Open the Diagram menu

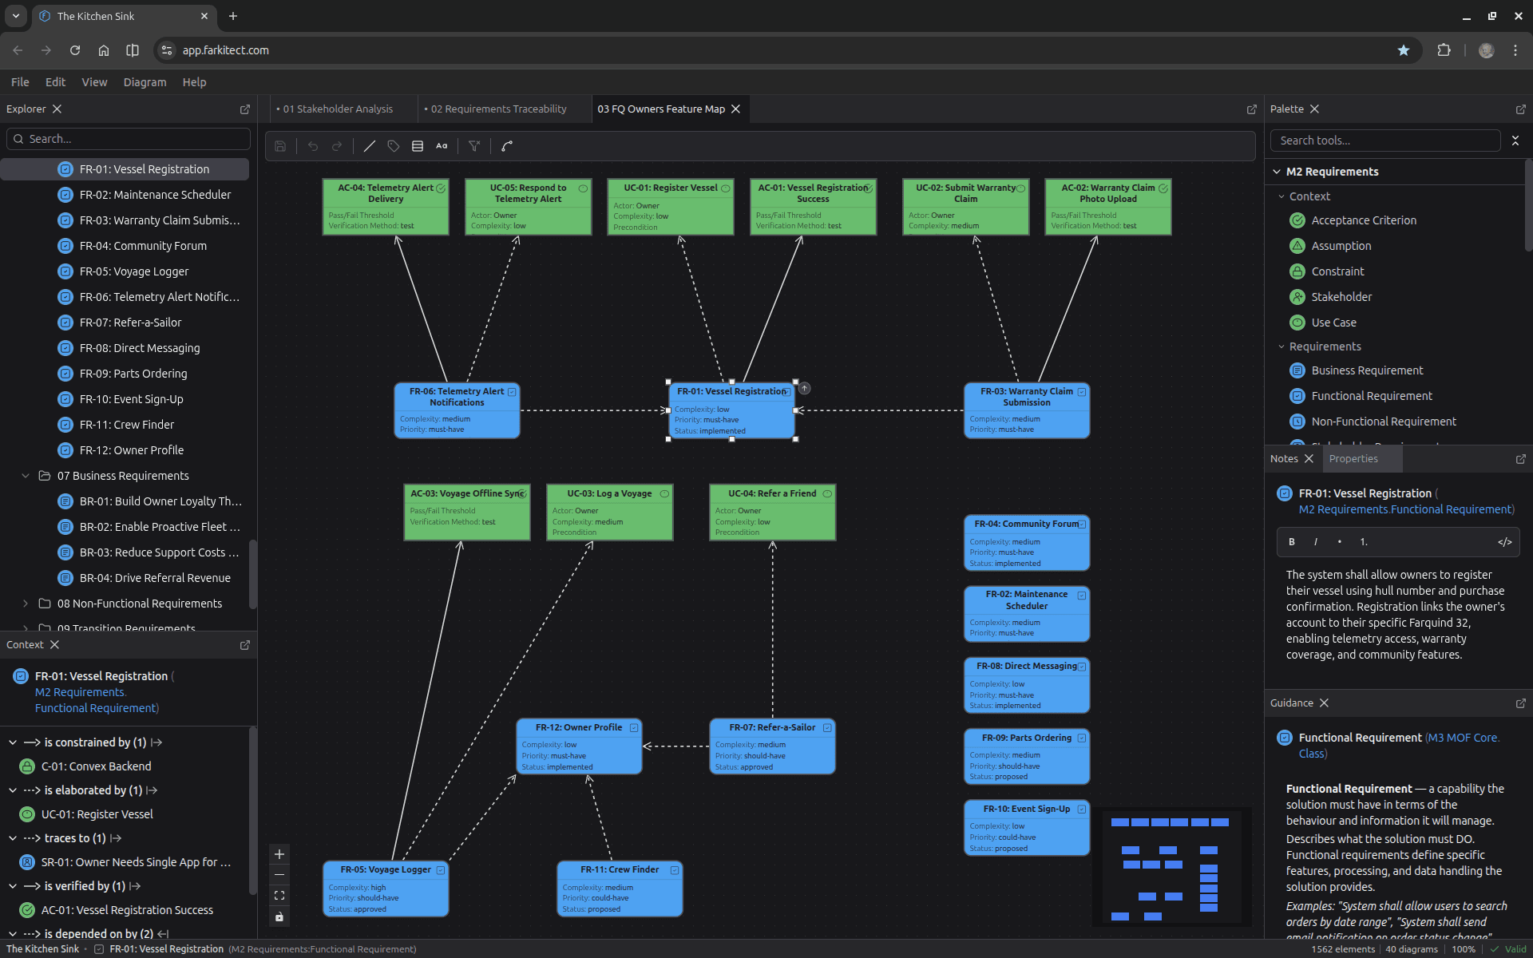[145, 82]
